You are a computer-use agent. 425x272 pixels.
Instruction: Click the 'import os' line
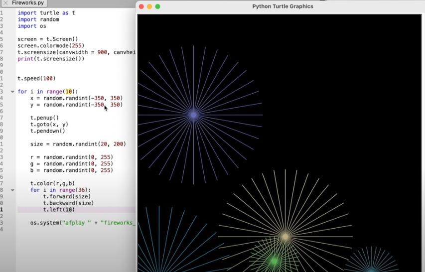pyautogui.click(x=32, y=26)
